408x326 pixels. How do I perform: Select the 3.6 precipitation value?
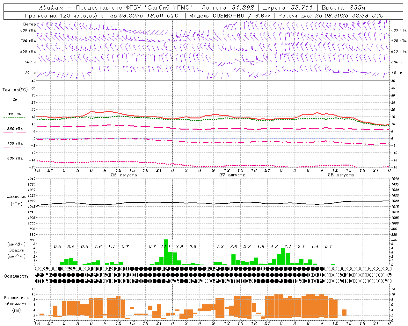[x=233, y=247]
